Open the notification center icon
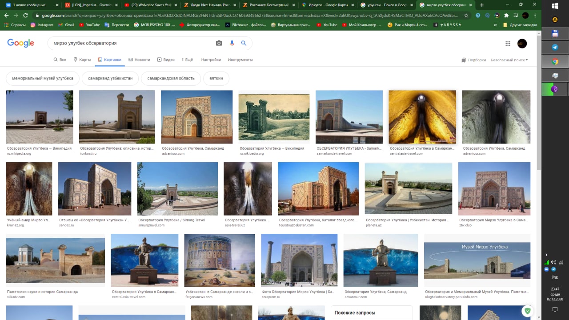This screenshot has width=569, height=320. [x=555, y=309]
